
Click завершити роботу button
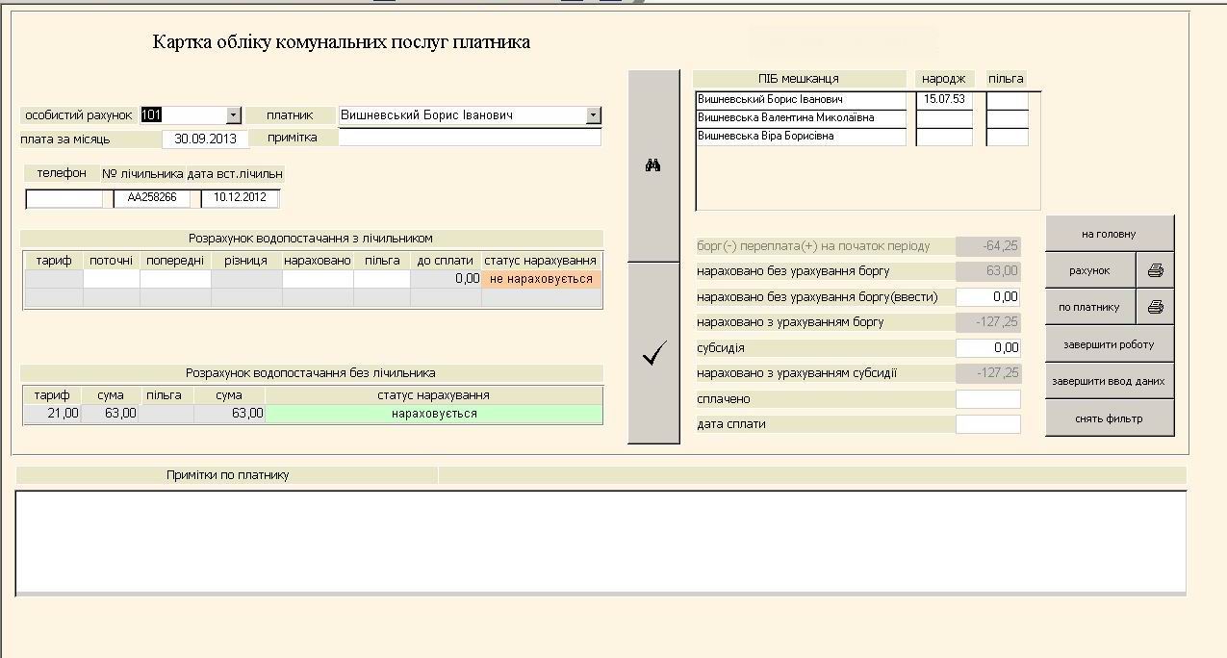[x=1110, y=344]
